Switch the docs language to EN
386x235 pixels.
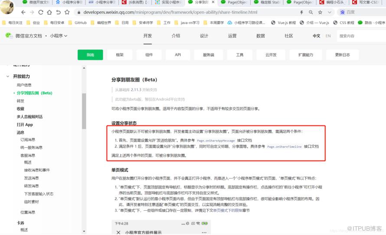coord(328,36)
